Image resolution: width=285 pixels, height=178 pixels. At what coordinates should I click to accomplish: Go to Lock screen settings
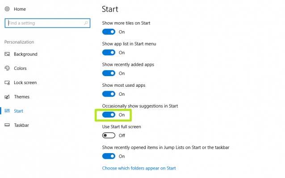click(x=25, y=83)
